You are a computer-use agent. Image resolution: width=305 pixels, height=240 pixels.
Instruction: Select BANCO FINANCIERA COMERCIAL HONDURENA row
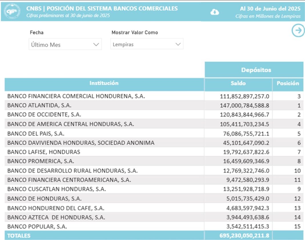pos(76,96)
